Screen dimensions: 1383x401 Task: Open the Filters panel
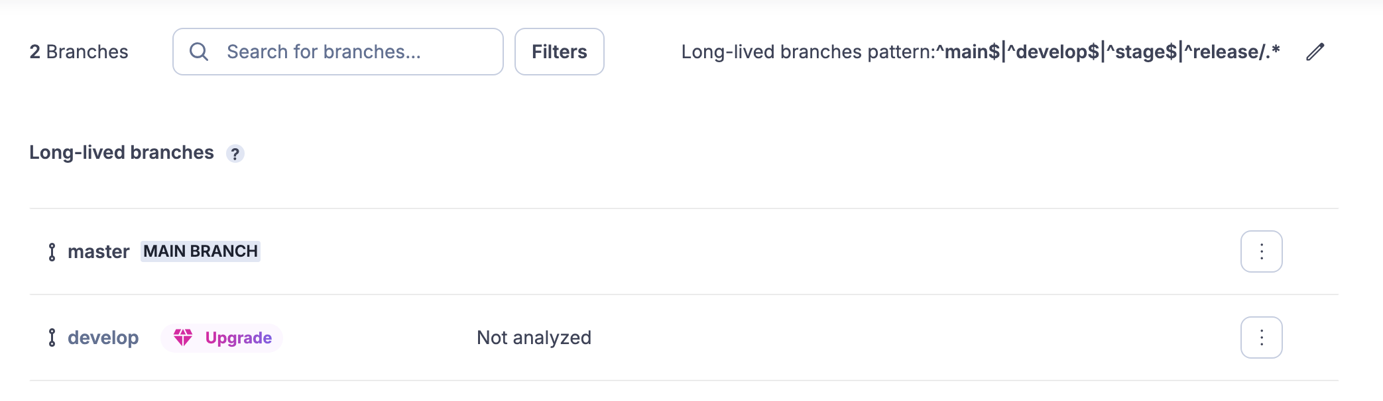coord(559,52)
